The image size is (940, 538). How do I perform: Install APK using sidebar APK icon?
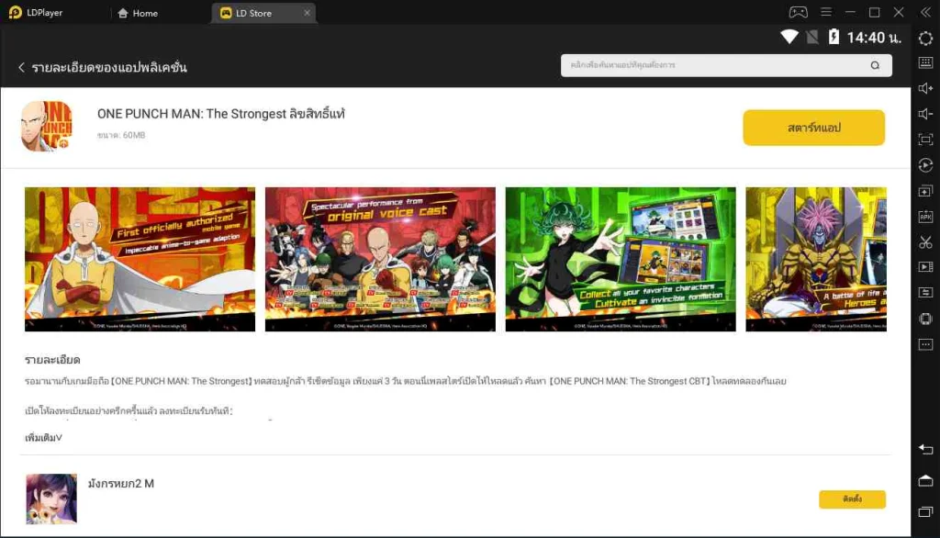(x=925, y=217)
